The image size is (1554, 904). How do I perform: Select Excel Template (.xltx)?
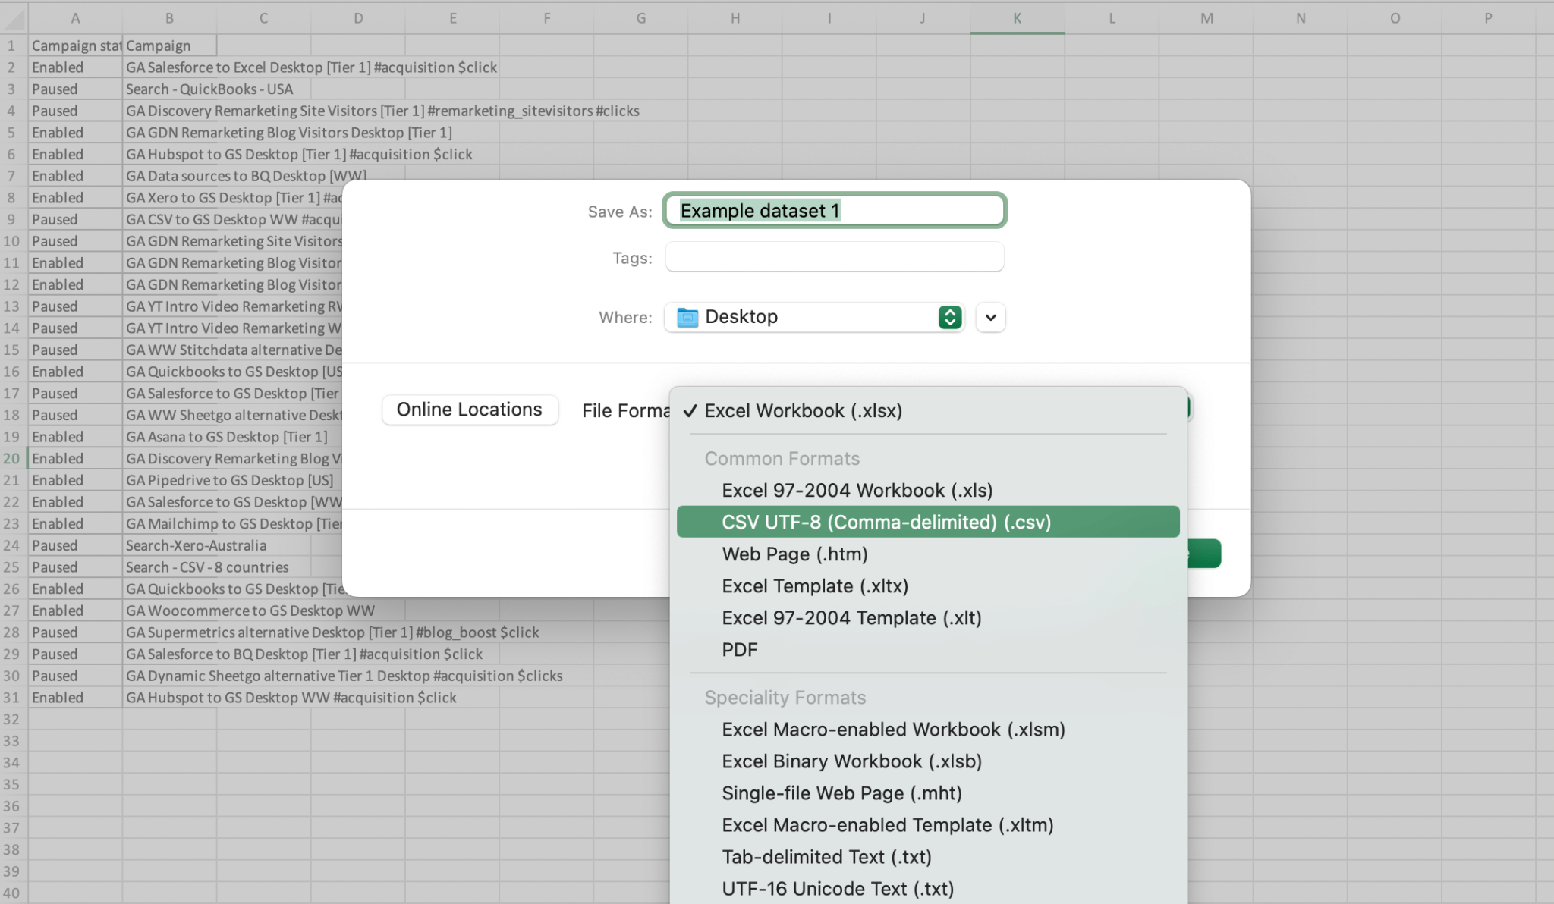tap(928, 586)
